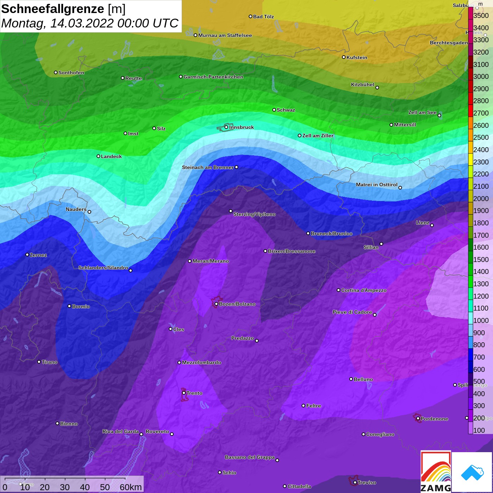Click the Kufstein city marker dot
This screenshot has height=493, width=493.
coord(344,57)
